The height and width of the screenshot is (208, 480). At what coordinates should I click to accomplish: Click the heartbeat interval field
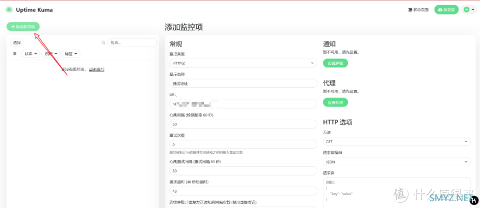coord(243,124)
